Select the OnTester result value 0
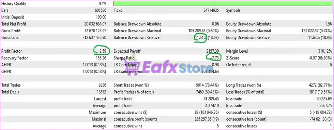The width and height of the screenshot is (334, 130). (331, 65)
